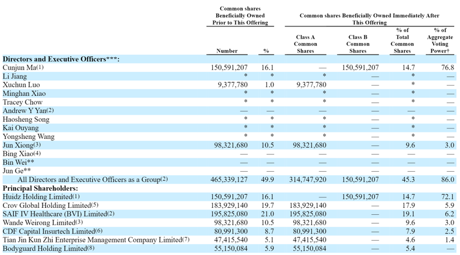Select the 76.8 voting power for Cunjun Ma
This screenshot has width=460, height=255.
448,68
